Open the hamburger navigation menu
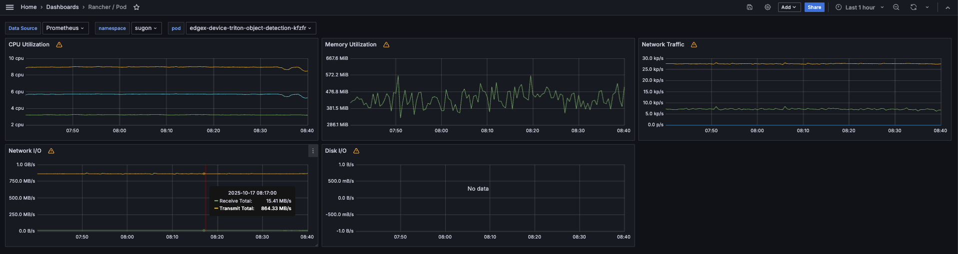958x254 pixels. (x=9, y=7)
